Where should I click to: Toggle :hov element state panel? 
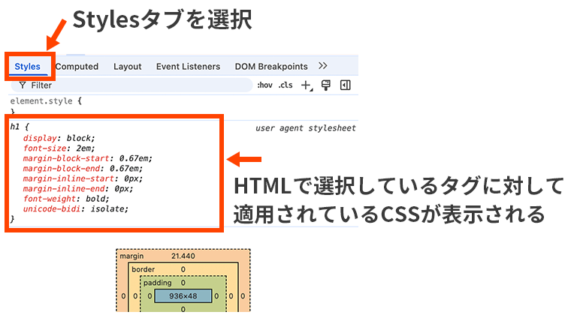click(x=264, y=85)
